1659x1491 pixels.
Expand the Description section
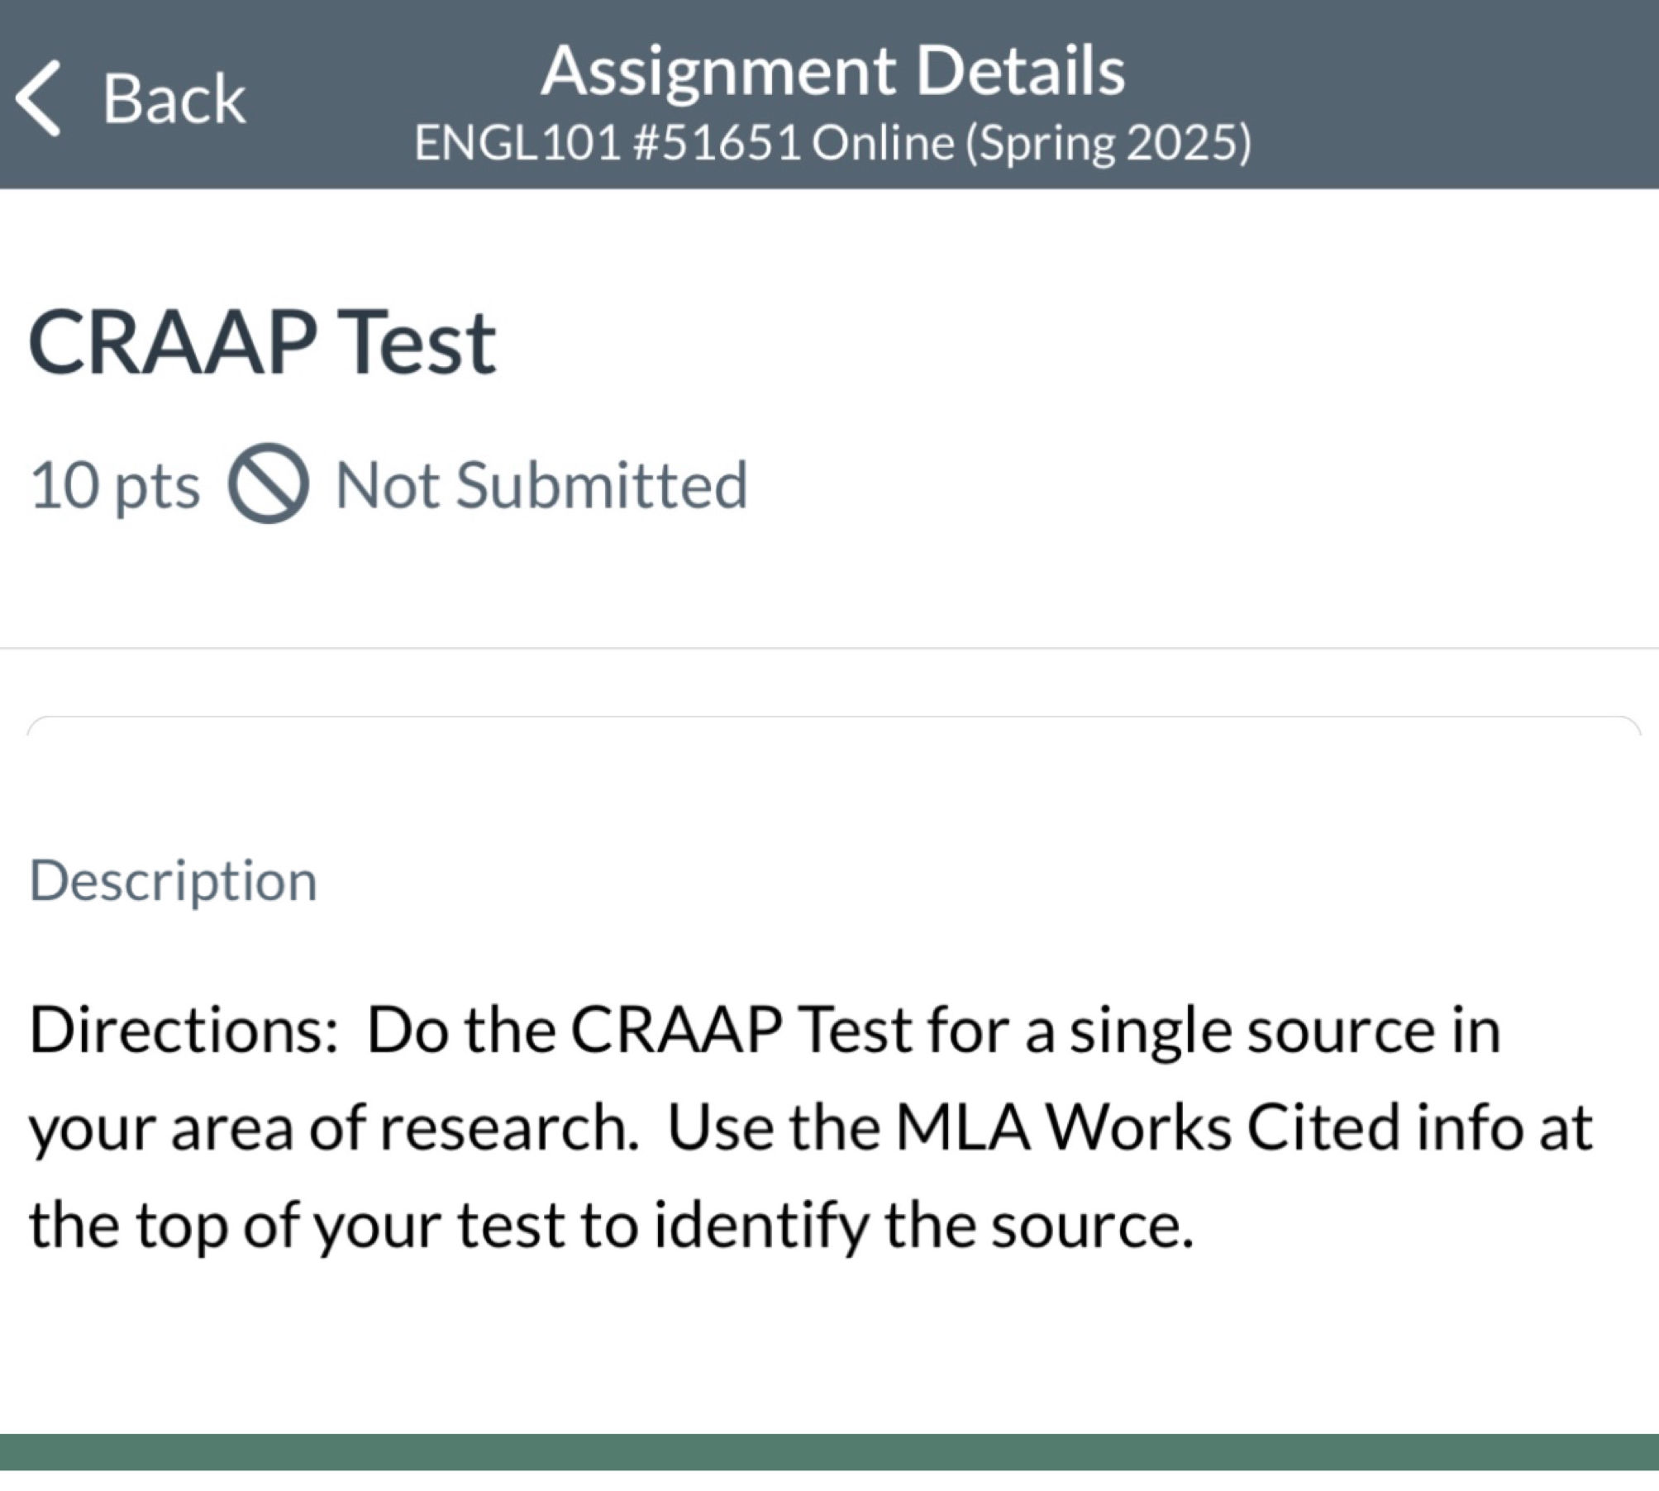click(173, 879)
